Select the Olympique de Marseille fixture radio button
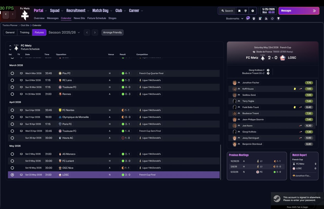Viewport: 324px width, 209px height. tap(12, 117)
